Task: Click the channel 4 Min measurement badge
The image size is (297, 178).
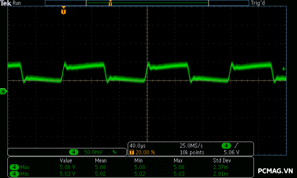Action: (14, 174)
